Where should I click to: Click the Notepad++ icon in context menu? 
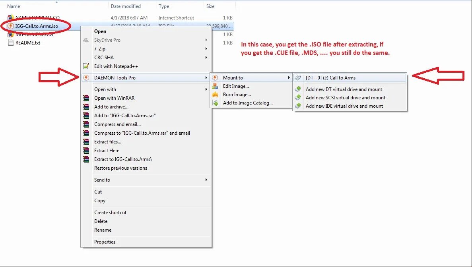pos(86,66)
